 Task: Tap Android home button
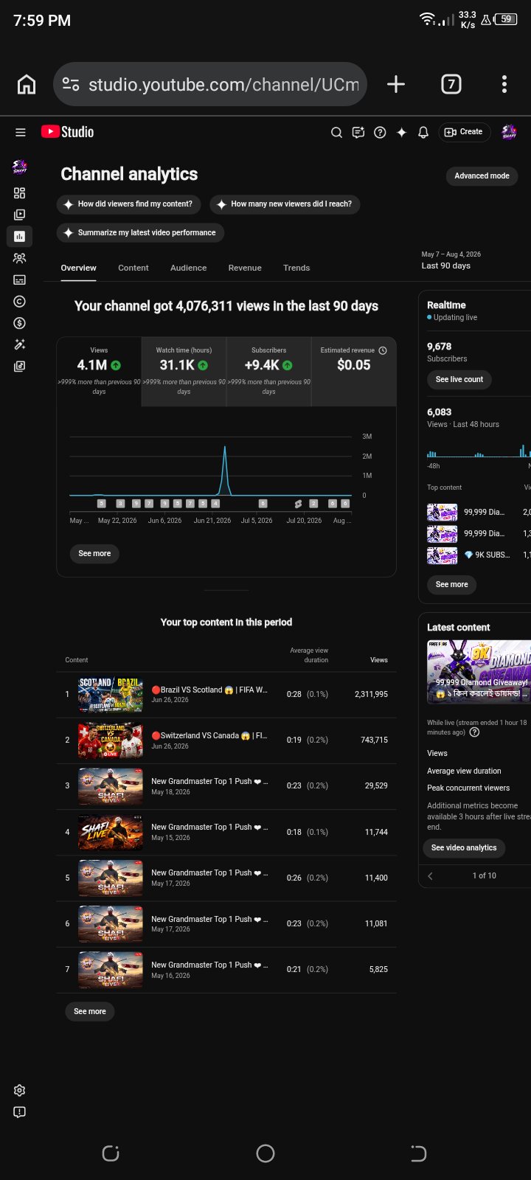[x=265, y=1153]
